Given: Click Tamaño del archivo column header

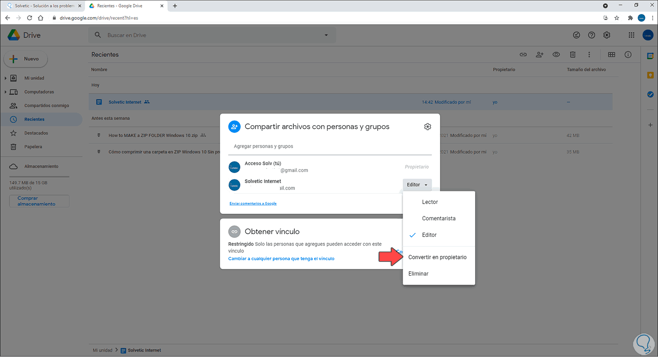Looking at the screenshot, I should point(586,70).
